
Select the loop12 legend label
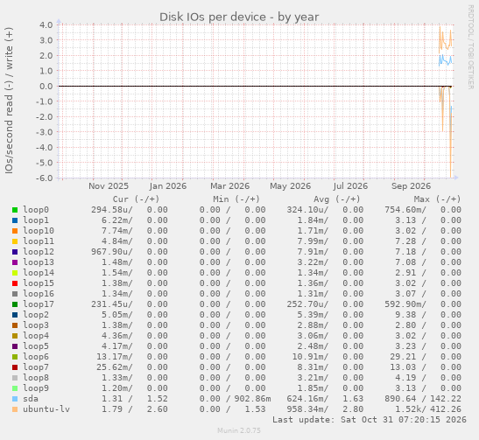point(39,252)
